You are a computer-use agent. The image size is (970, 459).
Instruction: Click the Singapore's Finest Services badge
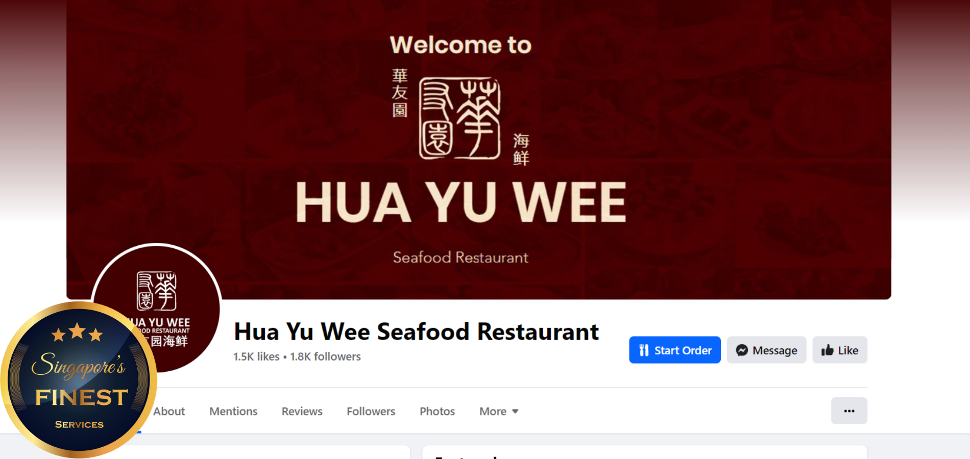(79, 379)
